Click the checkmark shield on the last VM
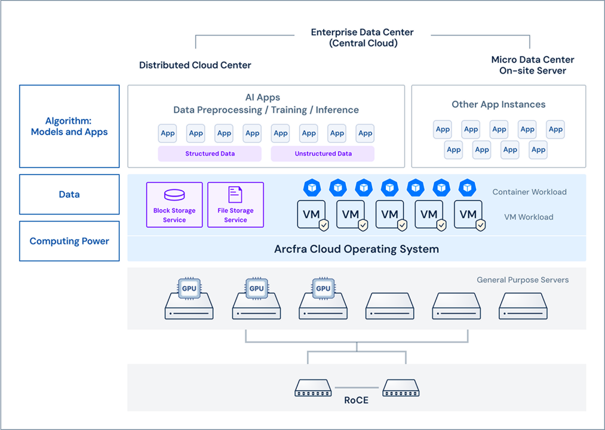This screenshot has height=430, width=605. tap(480, 225)
